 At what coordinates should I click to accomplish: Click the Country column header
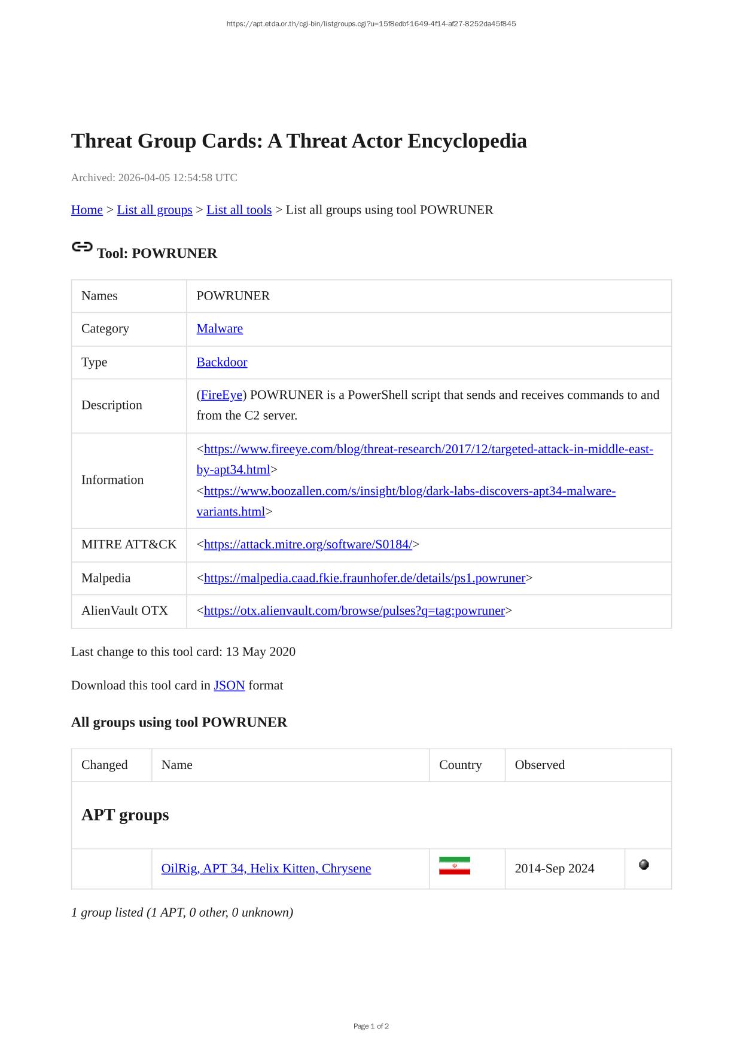click(x=460, y=765)
